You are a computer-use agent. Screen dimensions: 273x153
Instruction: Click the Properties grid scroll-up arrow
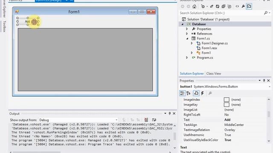(x=269, y=99)
